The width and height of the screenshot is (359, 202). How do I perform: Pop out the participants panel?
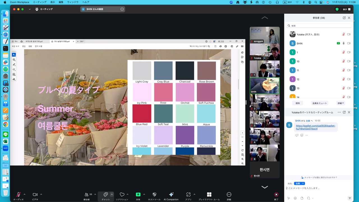coord(344,18)
